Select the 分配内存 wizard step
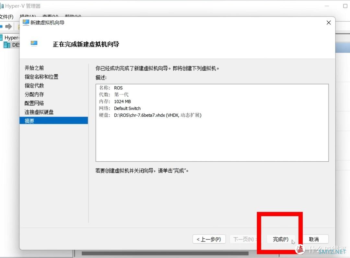Viewport: 350px width, 258px height. 34,94
